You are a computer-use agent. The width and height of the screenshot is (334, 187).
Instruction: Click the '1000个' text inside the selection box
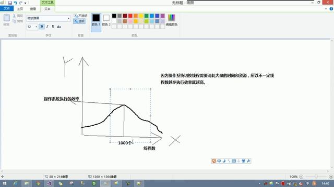[125, 143]
